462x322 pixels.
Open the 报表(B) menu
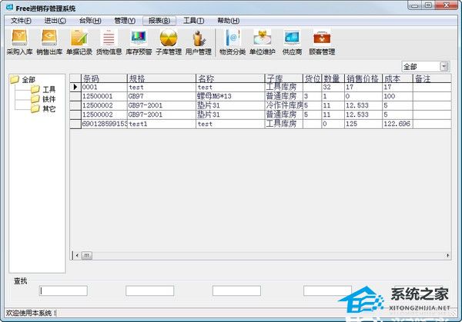[159, 21]
